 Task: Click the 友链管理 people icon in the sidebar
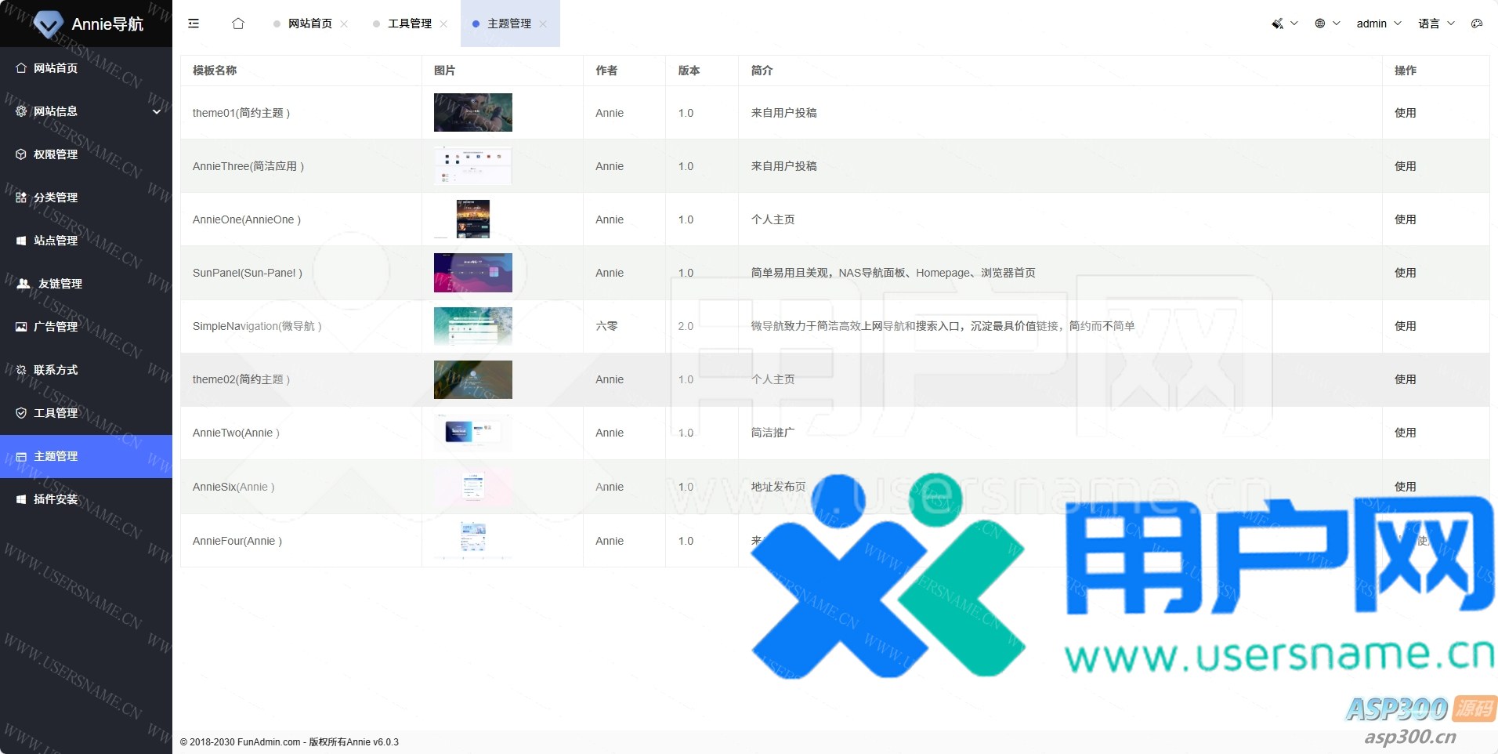point(24,284)
